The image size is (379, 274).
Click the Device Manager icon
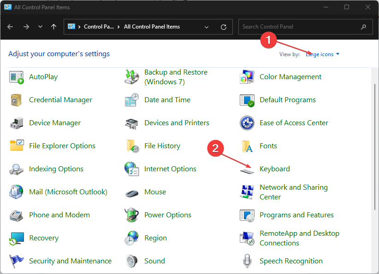coord(17,123)
